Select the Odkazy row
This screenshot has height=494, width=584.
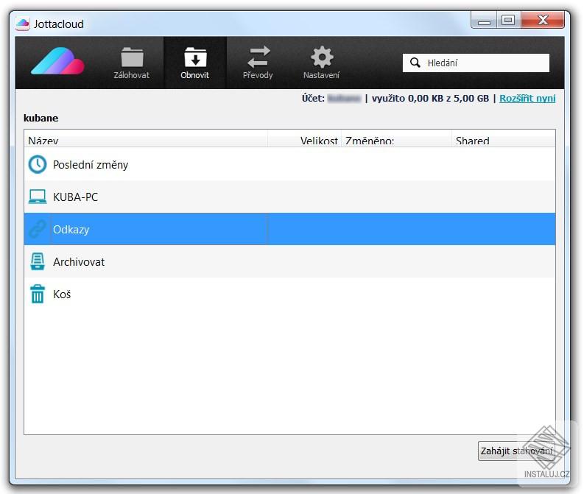(289, 229)
